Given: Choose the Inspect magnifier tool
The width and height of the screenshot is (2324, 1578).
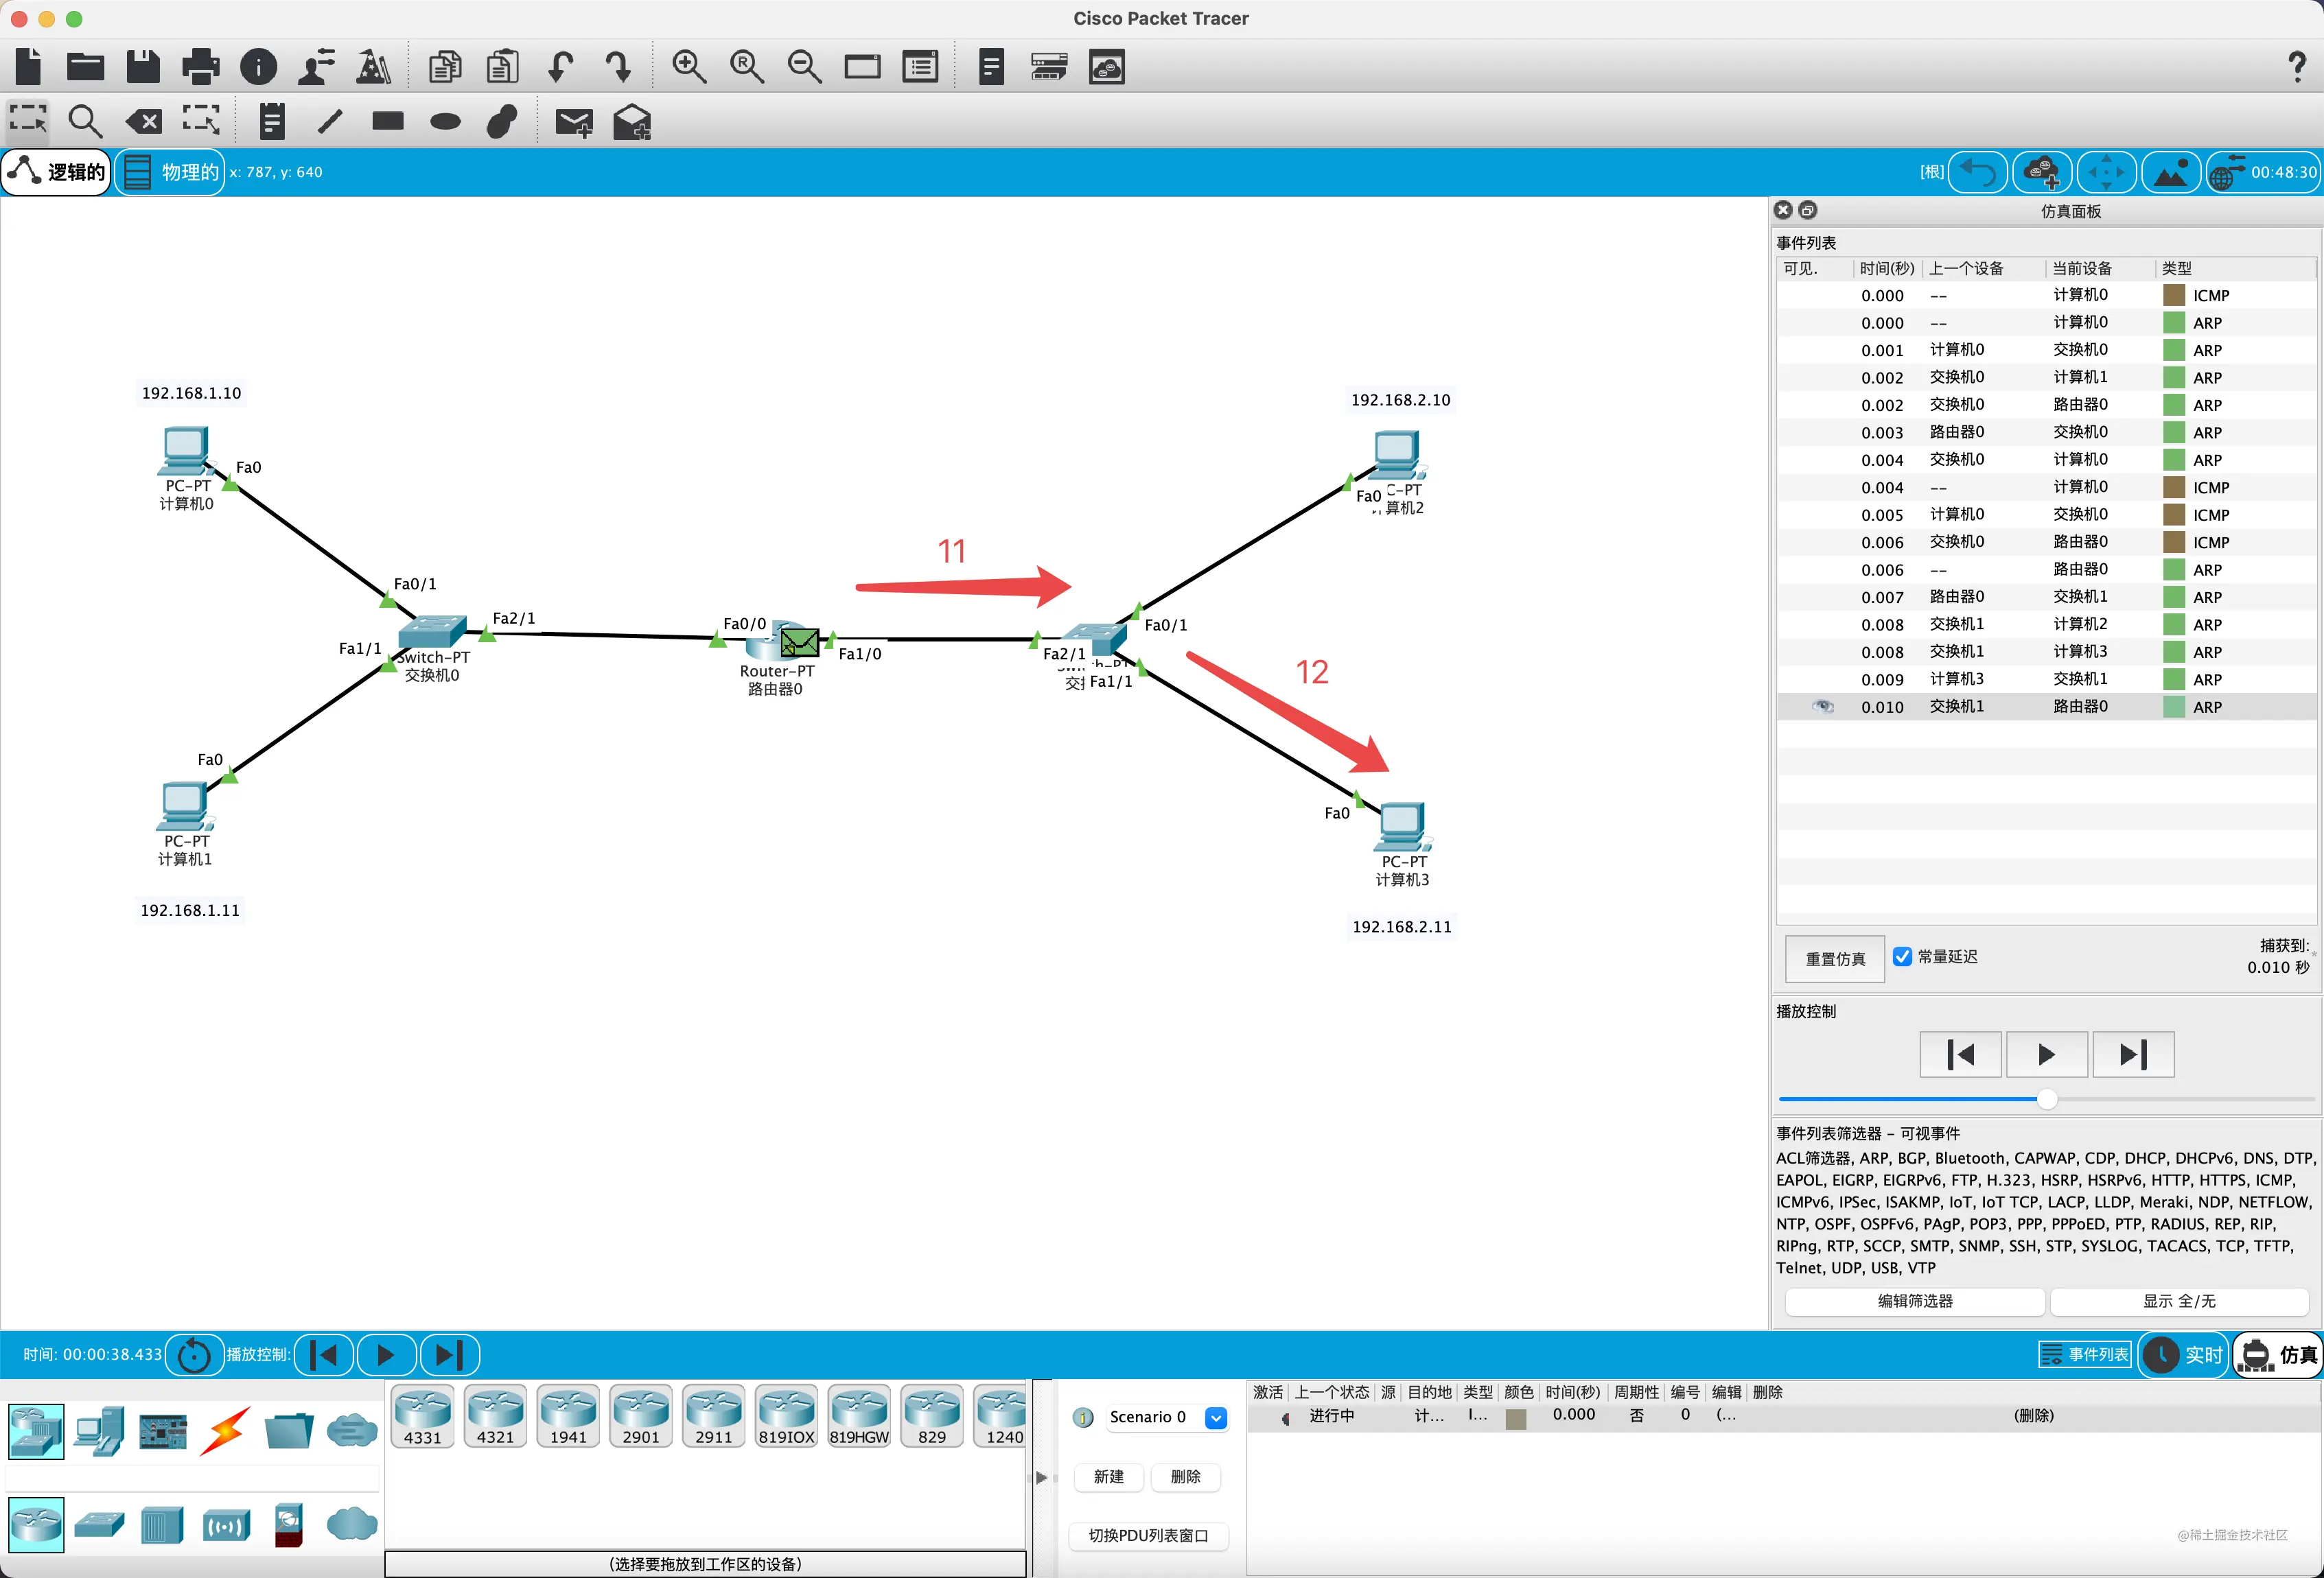Looking at the screenshot, I should 85,121.
